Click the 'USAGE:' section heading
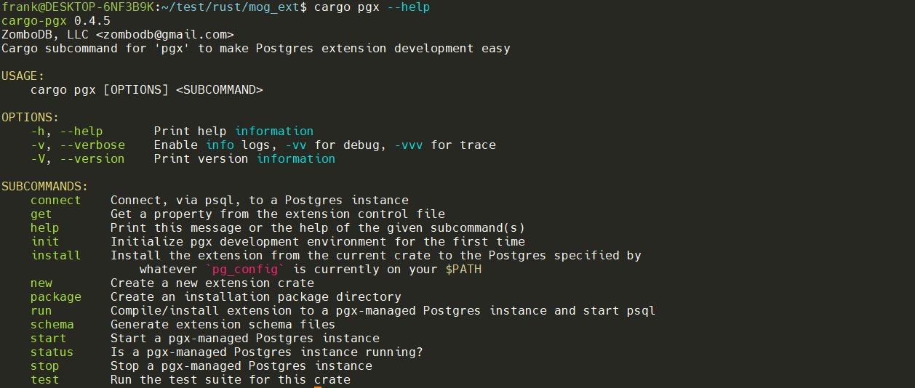 point(23,76)
